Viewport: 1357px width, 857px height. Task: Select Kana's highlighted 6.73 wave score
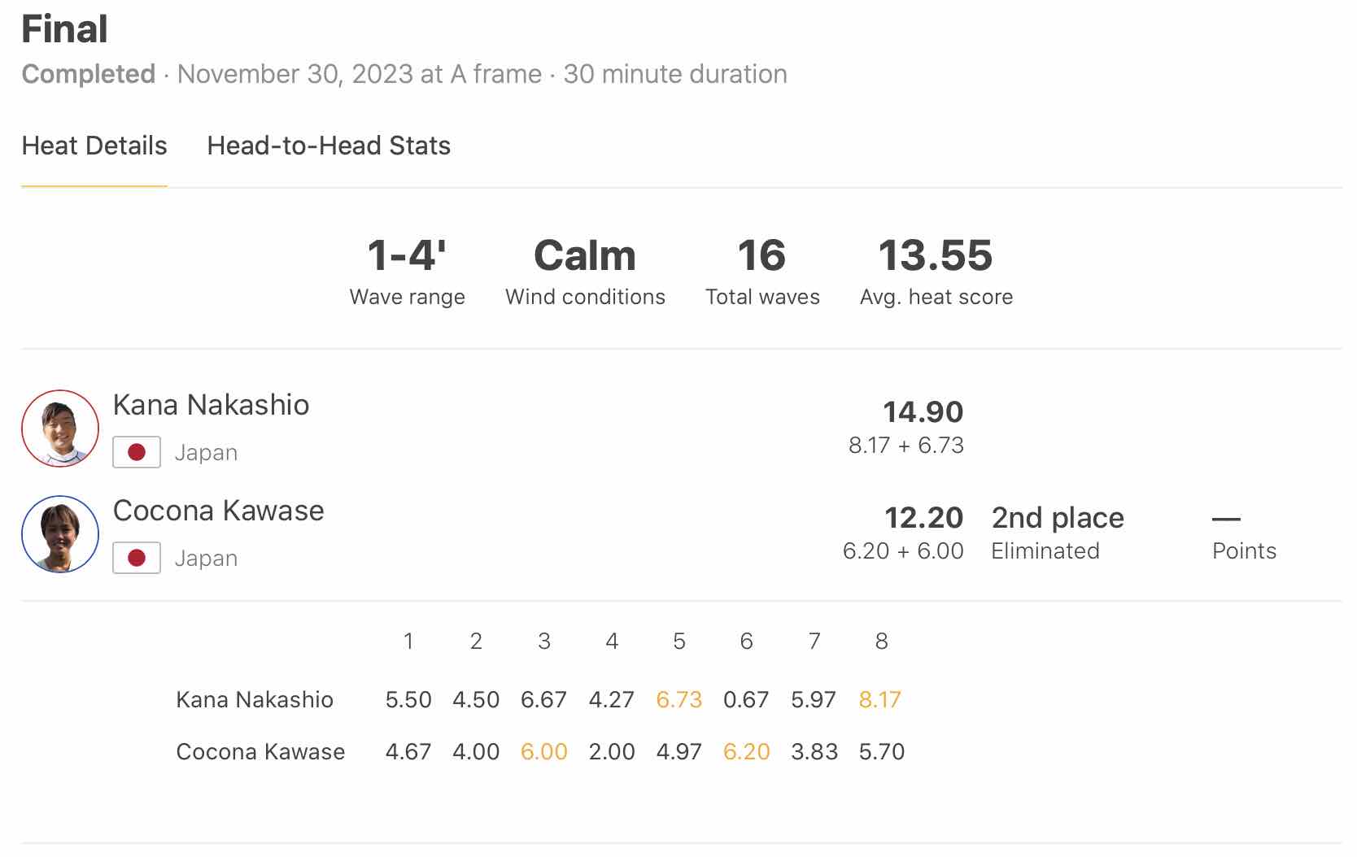678,700
